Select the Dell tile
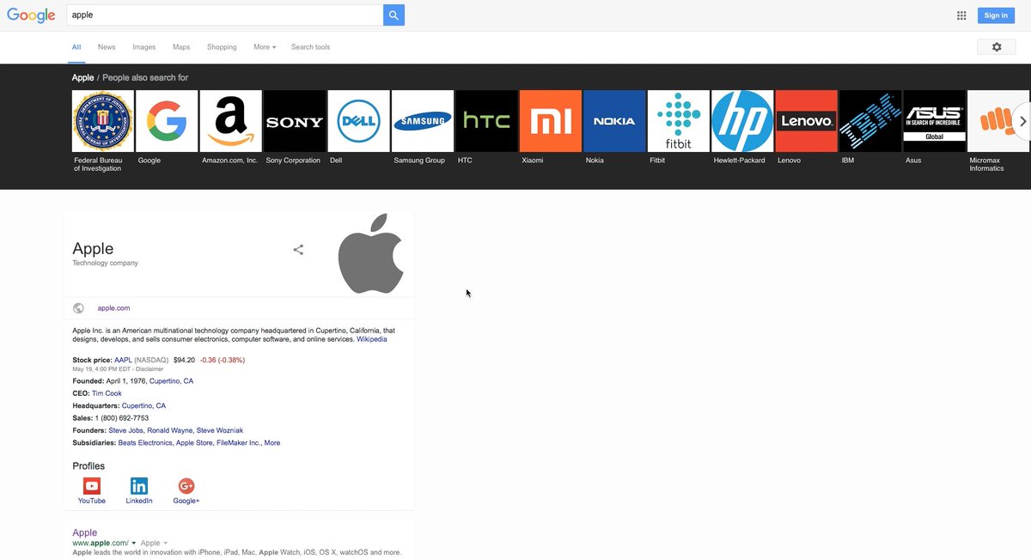1031x559 pixels. coord(359,121)
